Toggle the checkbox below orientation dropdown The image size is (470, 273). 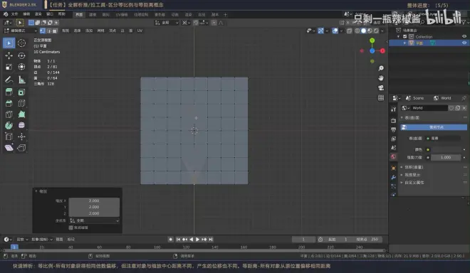coord(71,227)
